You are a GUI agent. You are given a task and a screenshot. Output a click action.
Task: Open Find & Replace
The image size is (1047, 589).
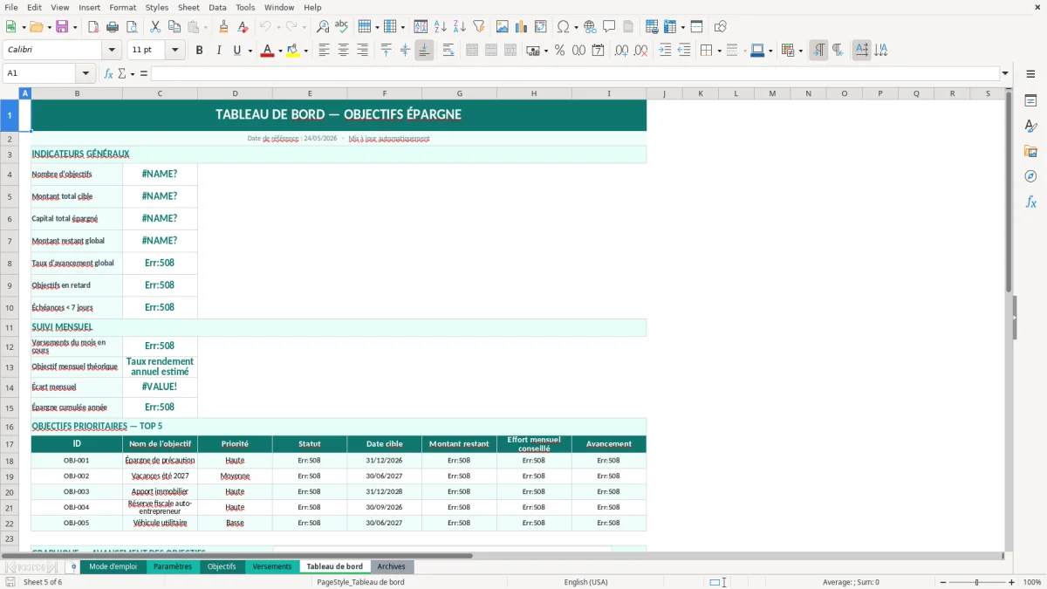point(323,27)
